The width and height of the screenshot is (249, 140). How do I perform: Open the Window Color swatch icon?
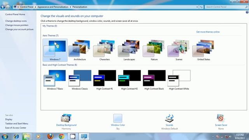pyautogui.click(x=117, y=118)
